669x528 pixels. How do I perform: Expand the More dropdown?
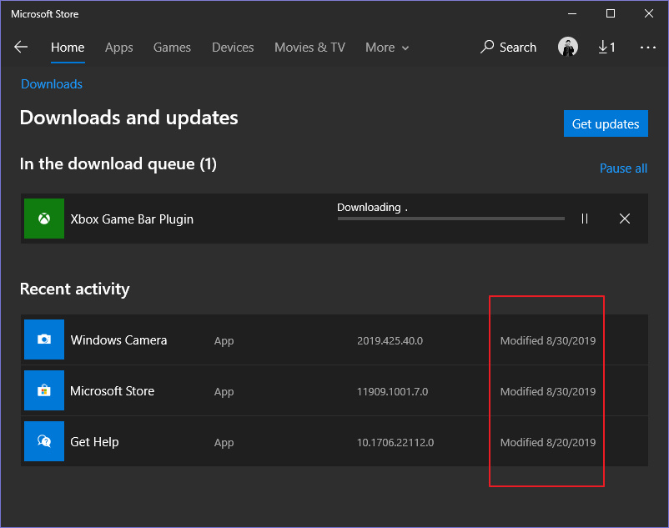[387, 48]
